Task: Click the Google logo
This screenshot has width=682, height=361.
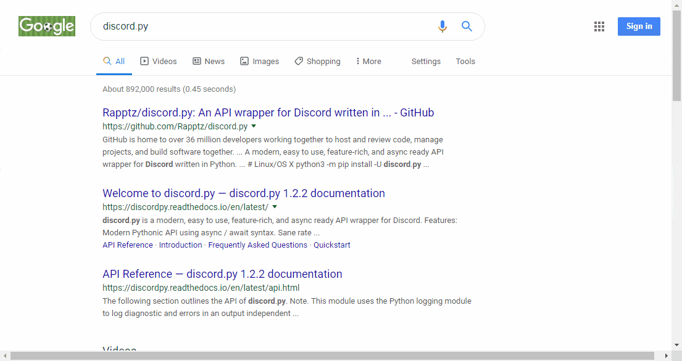Action: [46, 26]
